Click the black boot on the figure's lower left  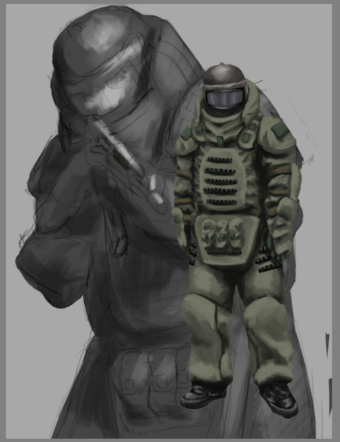point(203,395)
